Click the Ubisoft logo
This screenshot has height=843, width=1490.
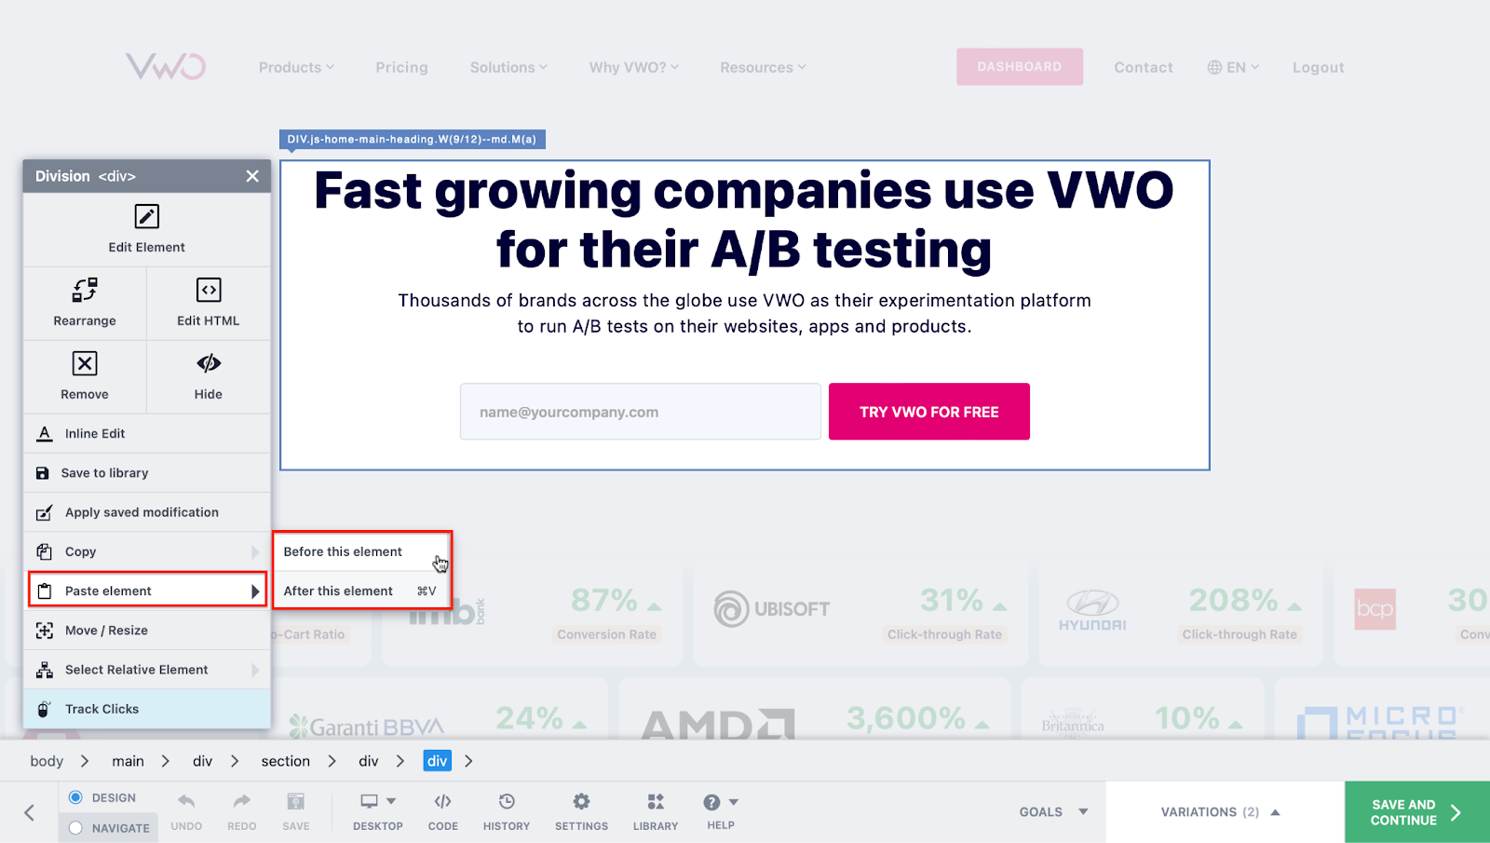[772, 609]
